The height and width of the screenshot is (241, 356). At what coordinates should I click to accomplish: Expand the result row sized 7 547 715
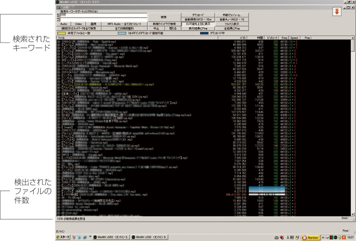tap(58, 60)
